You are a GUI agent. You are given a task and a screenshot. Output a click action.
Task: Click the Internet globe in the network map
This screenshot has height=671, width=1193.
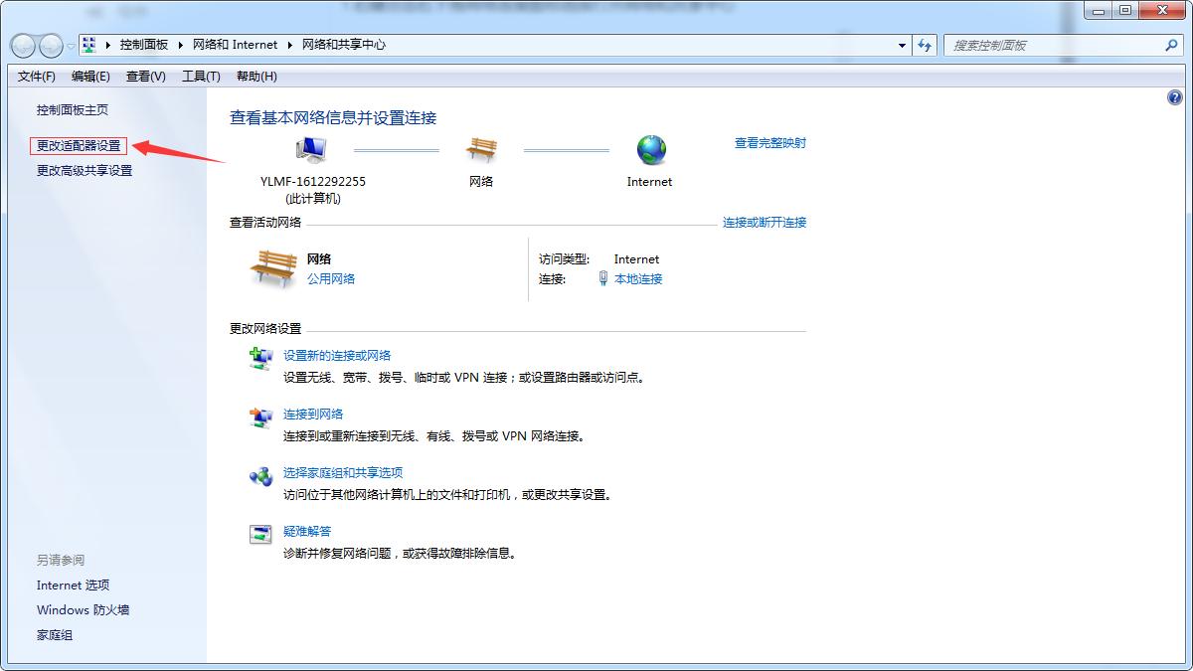(650, 147)
